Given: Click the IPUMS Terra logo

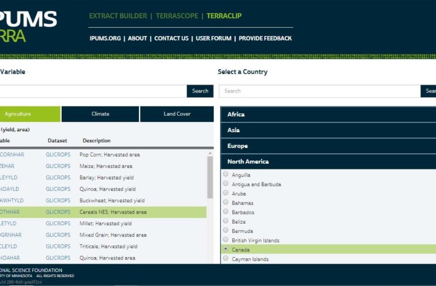Looking at the screenshot, I should click(28, 26).
